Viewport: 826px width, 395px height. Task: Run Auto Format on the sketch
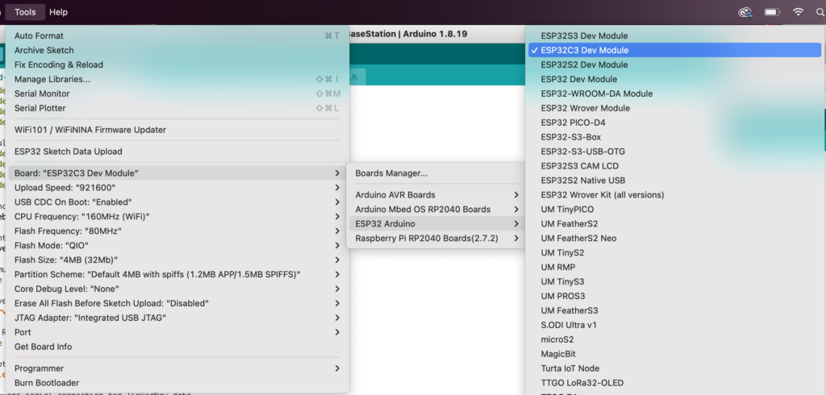pyautogui.click(x=177, y=35)
